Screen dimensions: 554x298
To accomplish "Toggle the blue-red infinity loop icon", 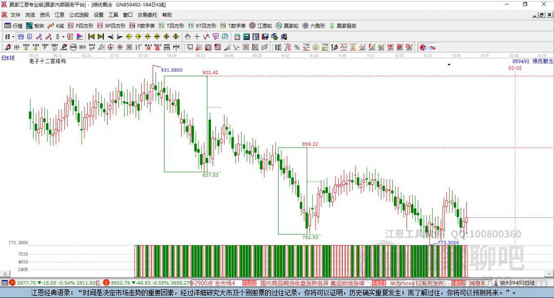I will 432,47.
